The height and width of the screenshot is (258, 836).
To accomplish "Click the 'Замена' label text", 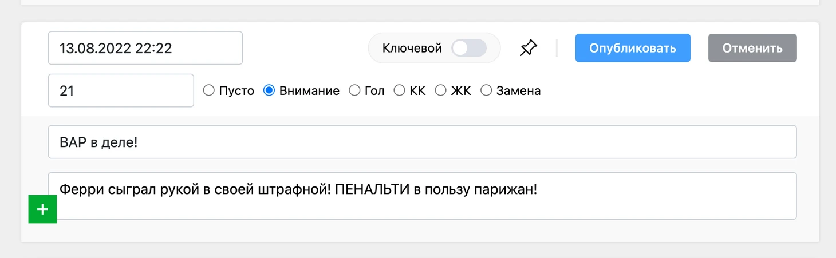I will click(x=518, y=90).
